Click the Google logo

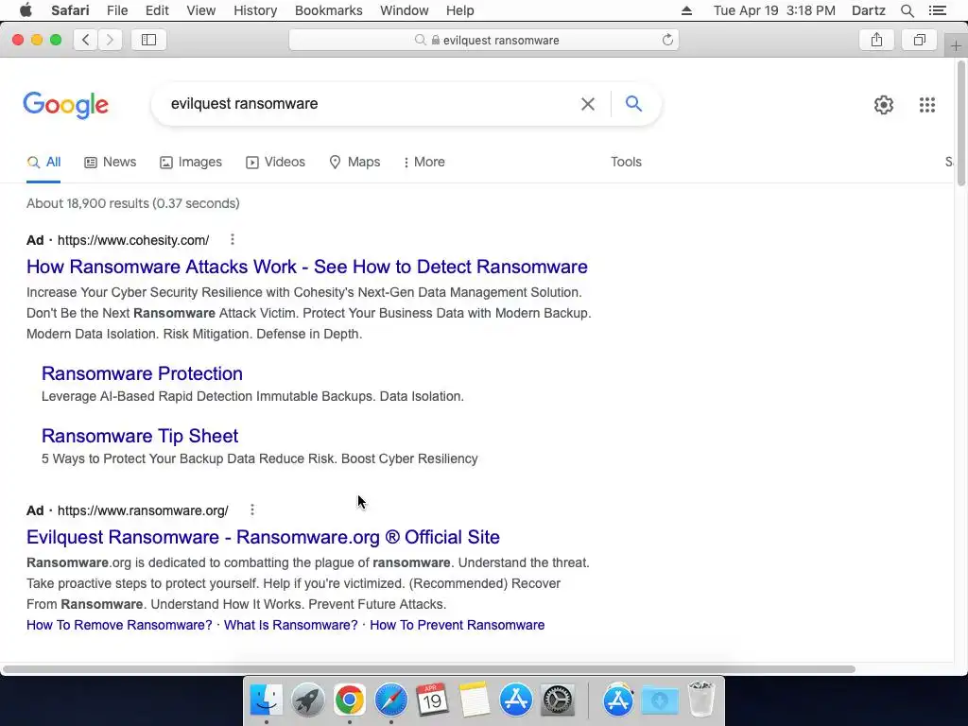pos(66,105)
